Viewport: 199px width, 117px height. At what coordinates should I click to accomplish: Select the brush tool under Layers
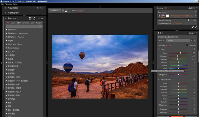point(196,27)
